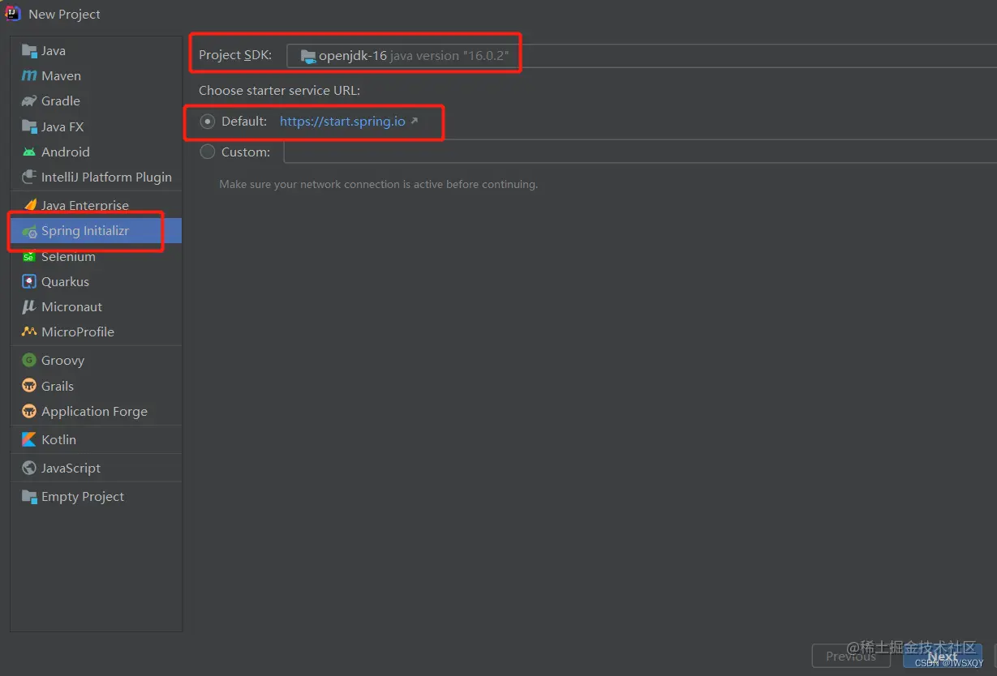The width and height of the screenshot is (997, 676).
Task: Click the 'JavaScript' label
Action: [71, 468]
